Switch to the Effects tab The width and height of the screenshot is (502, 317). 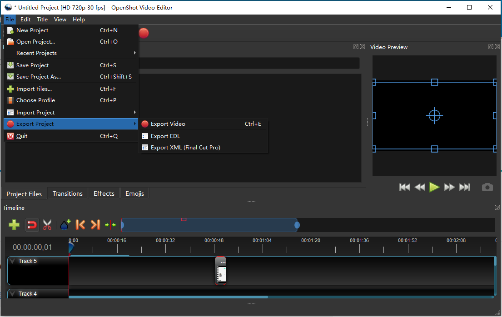click(104, 193)
